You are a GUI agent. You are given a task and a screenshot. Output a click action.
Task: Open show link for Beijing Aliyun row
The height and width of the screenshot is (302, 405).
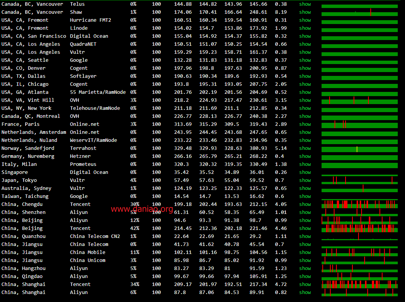point(305,220)
